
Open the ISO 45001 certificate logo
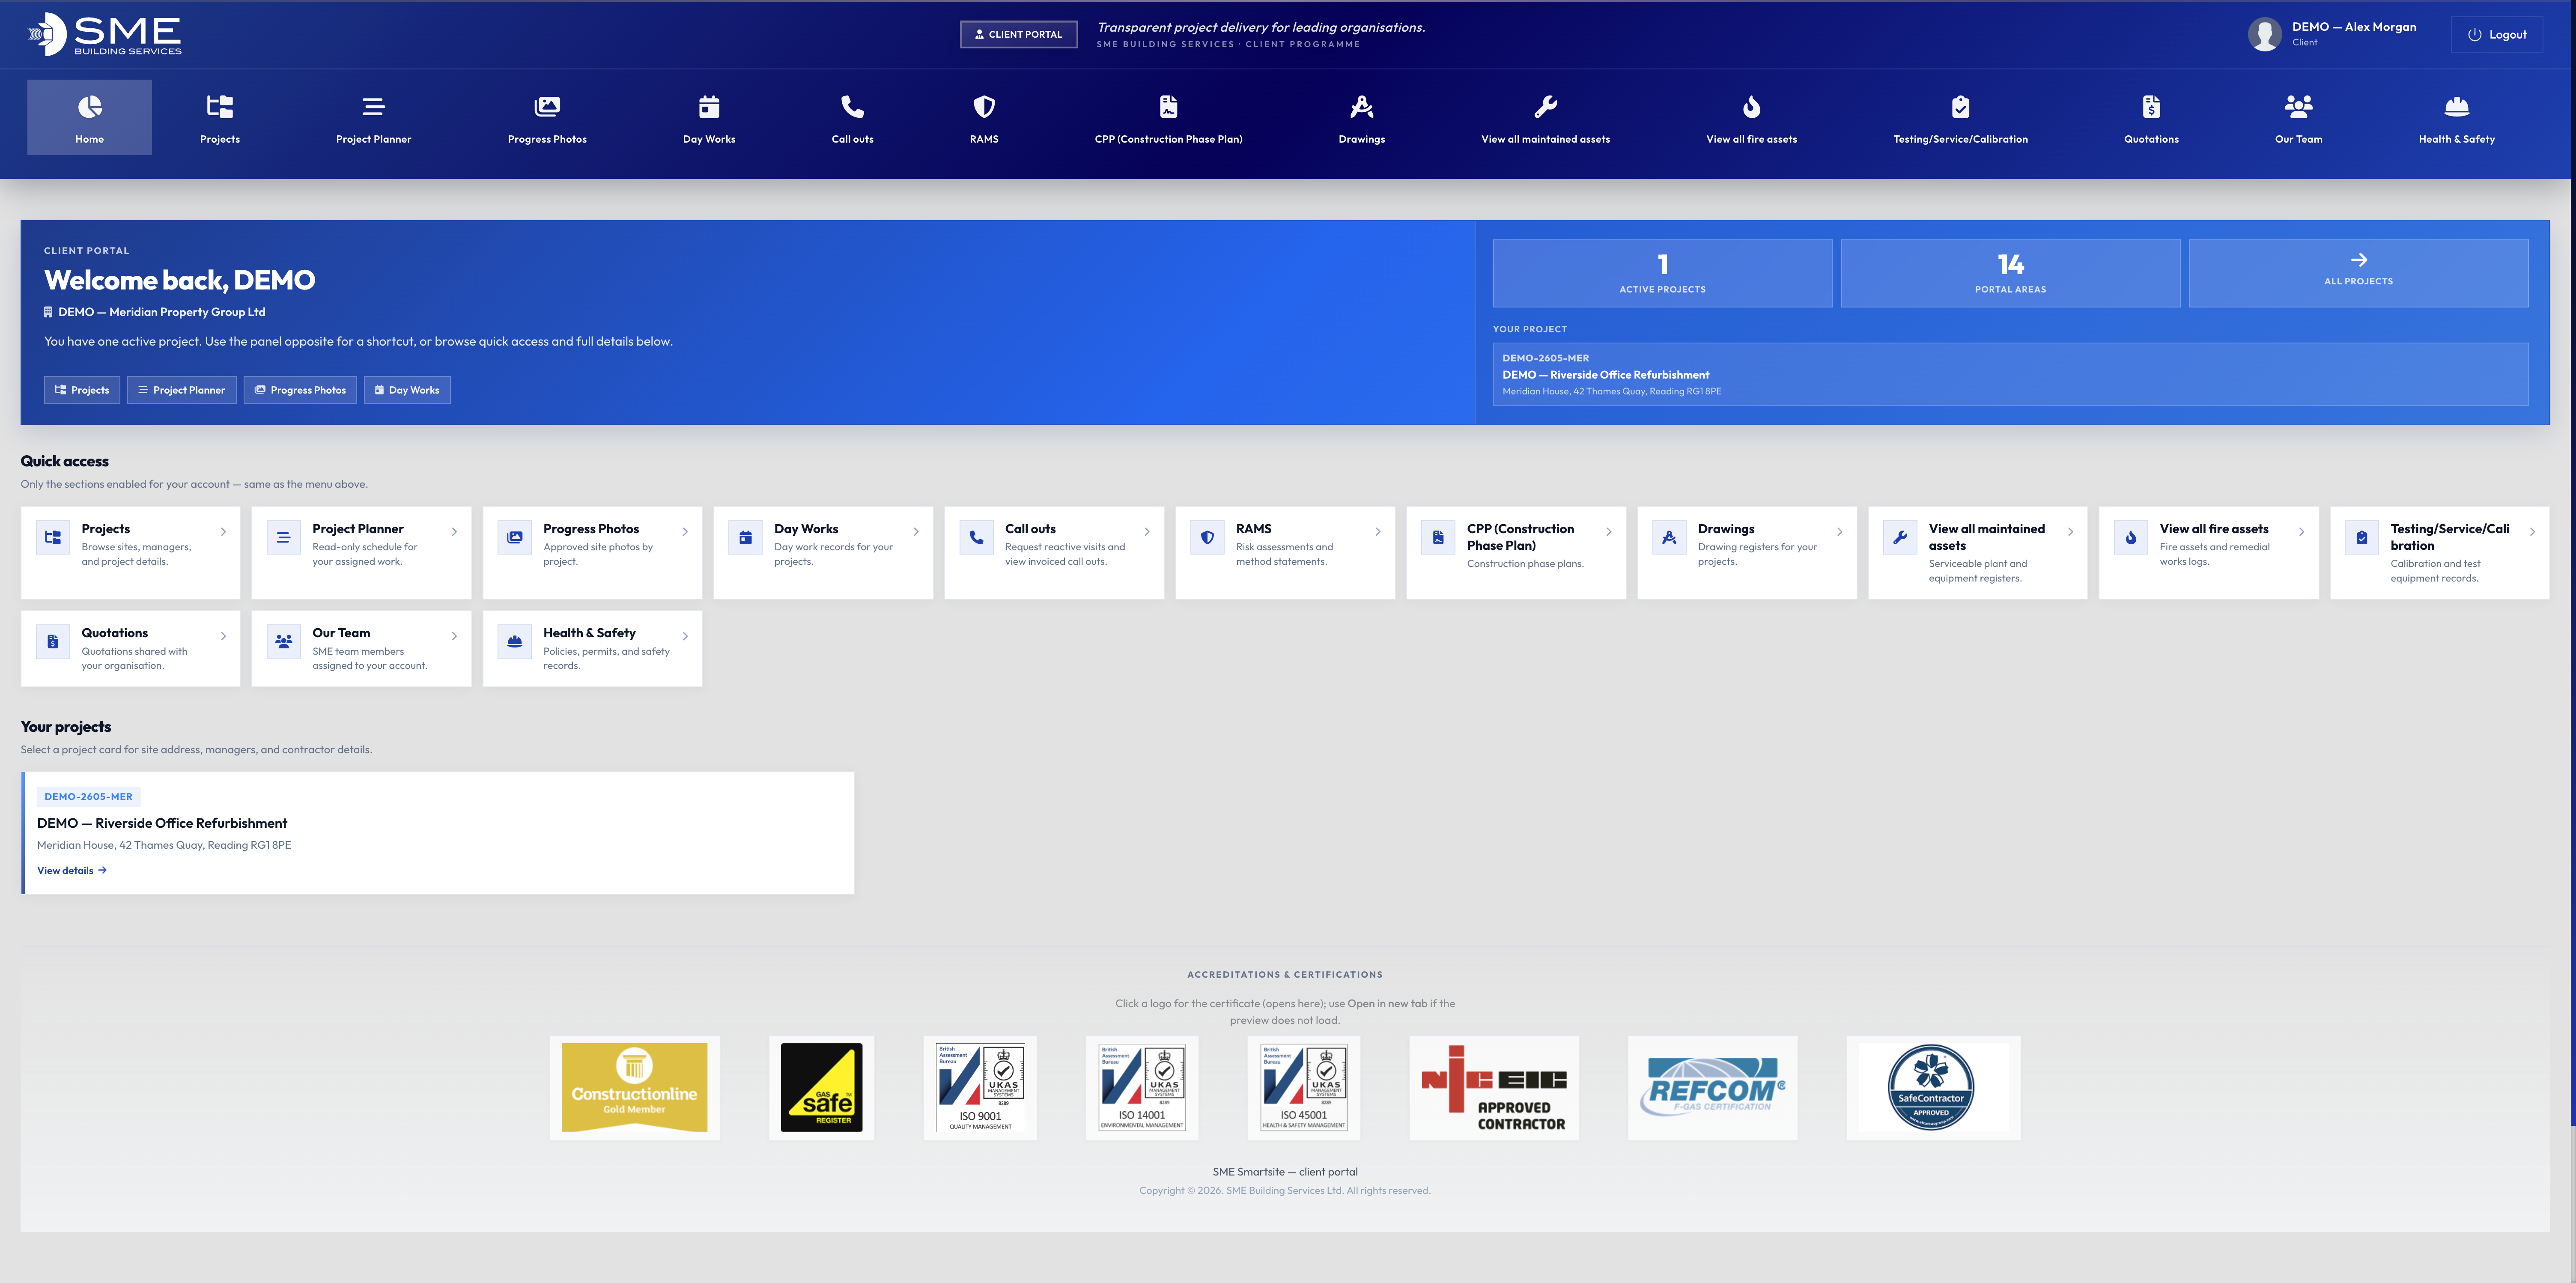click(1304, 1088)
